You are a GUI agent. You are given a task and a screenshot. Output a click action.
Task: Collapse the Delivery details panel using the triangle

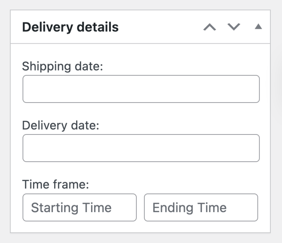(x=258, y=27)
